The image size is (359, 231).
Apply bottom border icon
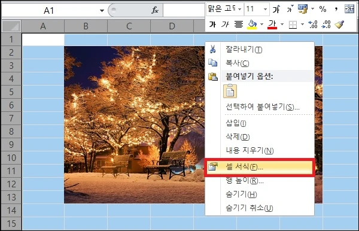pos(293,25)
